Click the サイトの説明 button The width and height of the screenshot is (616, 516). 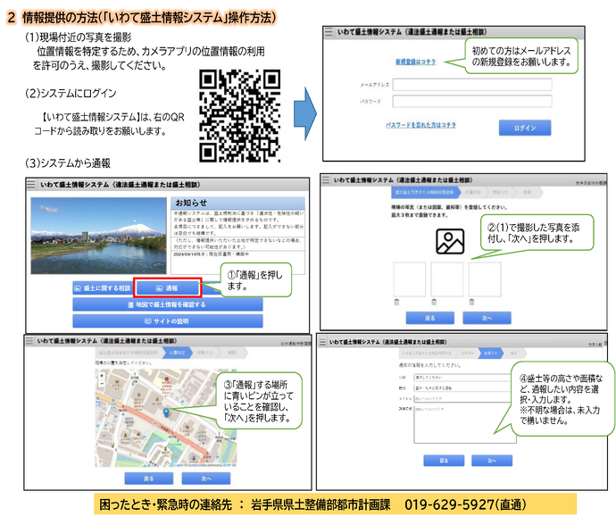(x=167, y=321)
